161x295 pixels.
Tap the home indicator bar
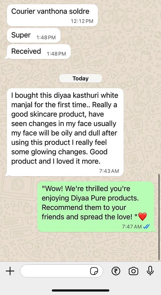click(x=80, y=291)
